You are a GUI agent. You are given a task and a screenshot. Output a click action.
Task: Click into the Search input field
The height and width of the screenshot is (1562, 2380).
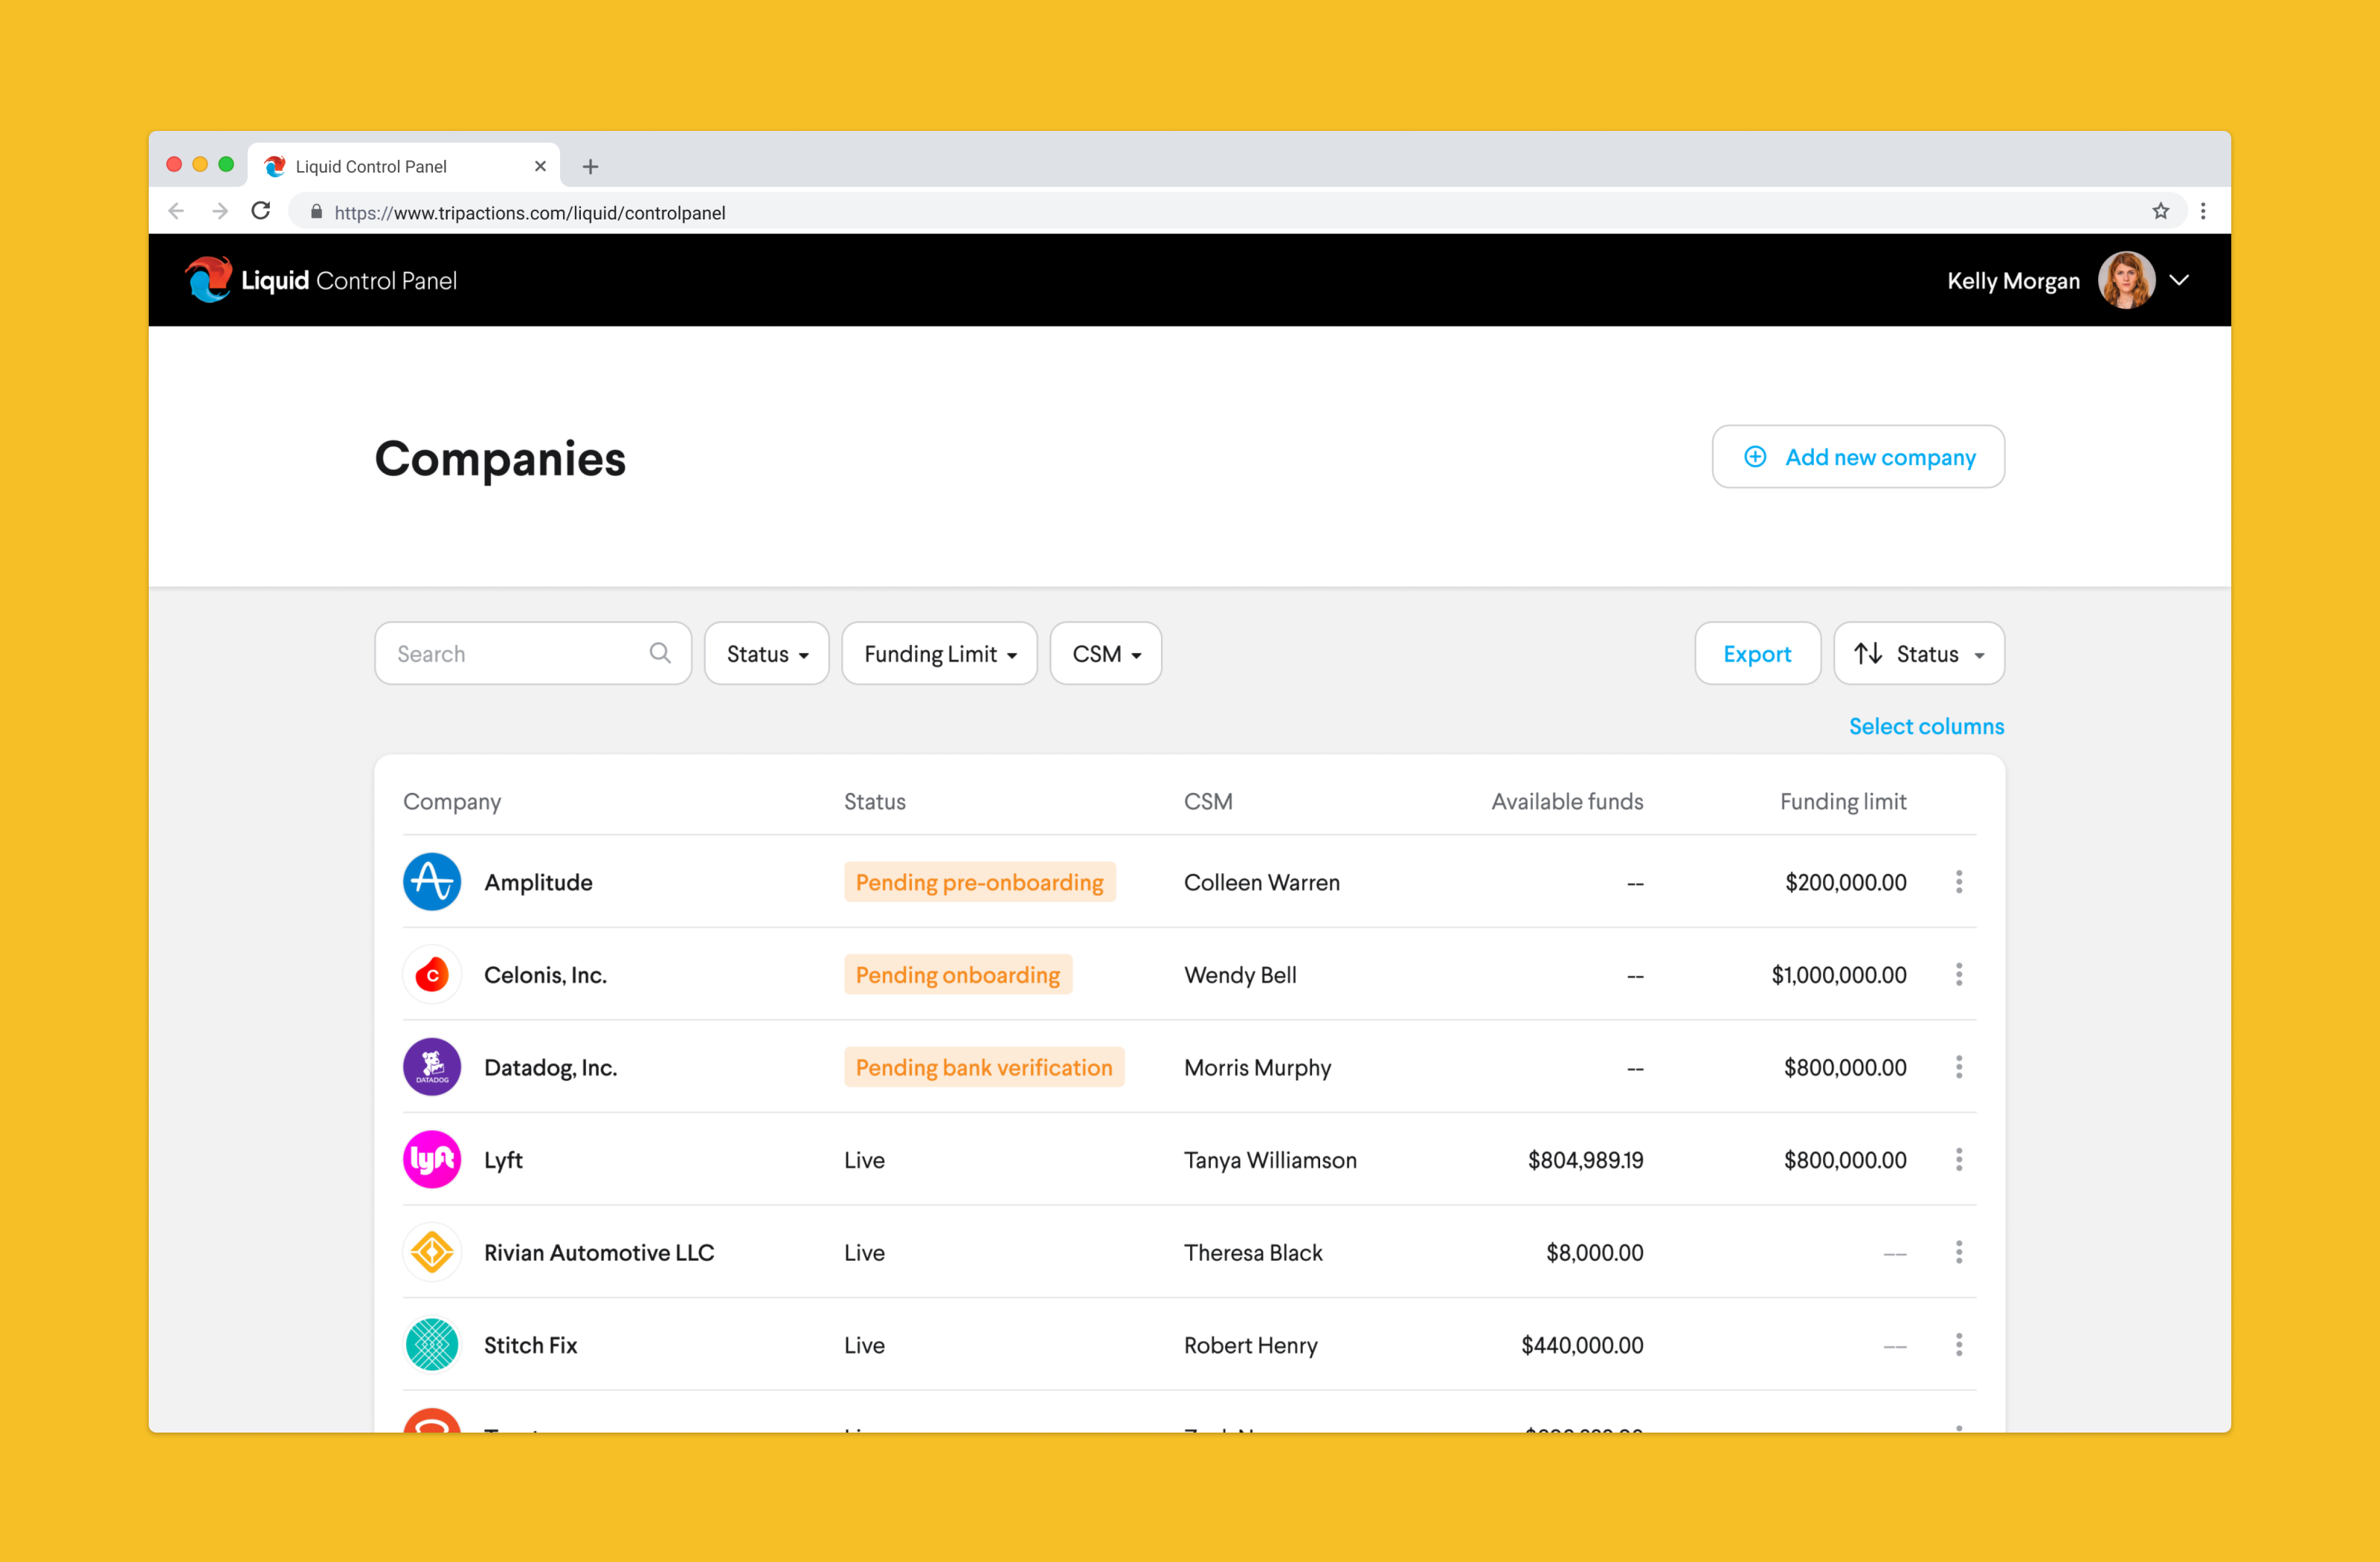515,654
